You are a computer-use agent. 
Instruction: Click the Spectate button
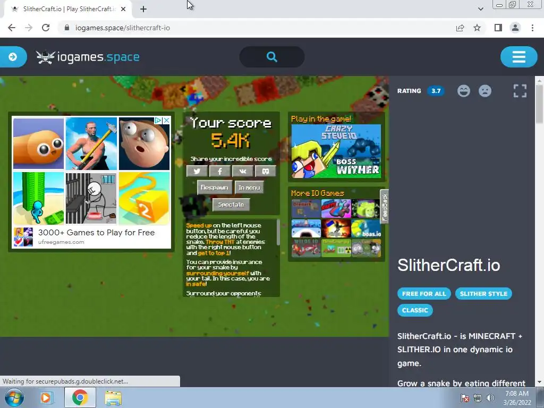[231, 205]
